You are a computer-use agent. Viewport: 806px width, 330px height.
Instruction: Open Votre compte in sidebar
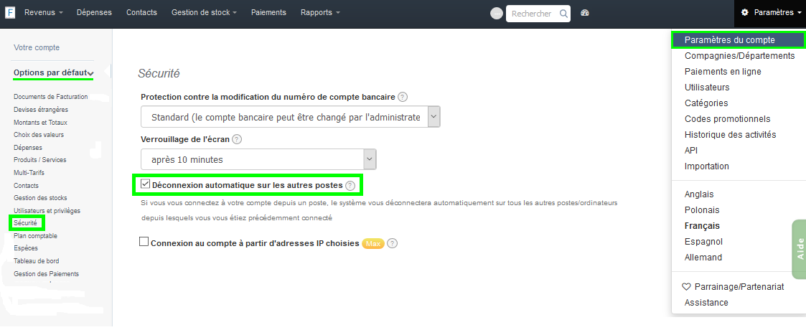click(x=37, y=47)
